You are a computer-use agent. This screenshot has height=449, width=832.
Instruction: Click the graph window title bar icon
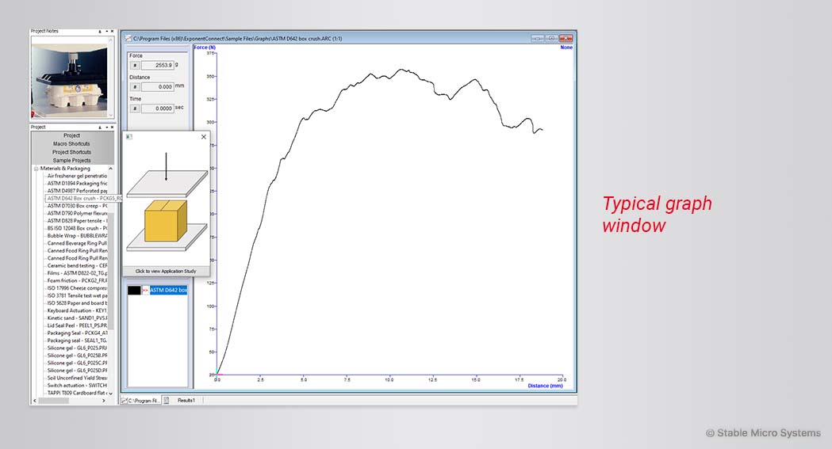pos(128,38)
